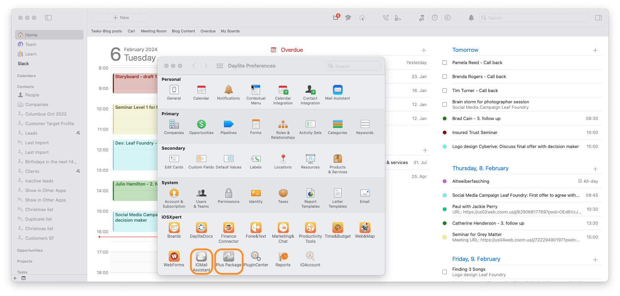Check Finding 3 Songs task

tap(444, 272)
